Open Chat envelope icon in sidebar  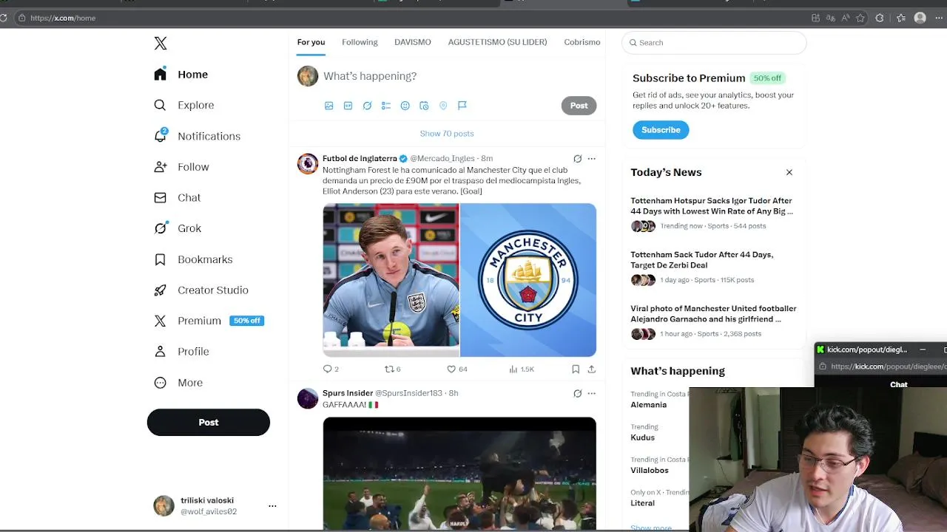[160, 197]
